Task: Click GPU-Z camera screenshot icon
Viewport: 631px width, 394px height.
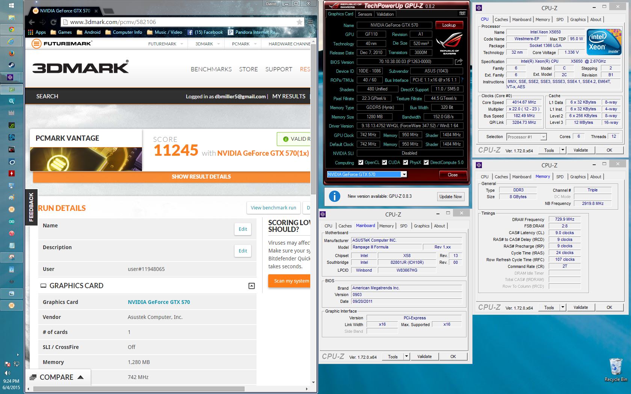Action: point(462,14)
